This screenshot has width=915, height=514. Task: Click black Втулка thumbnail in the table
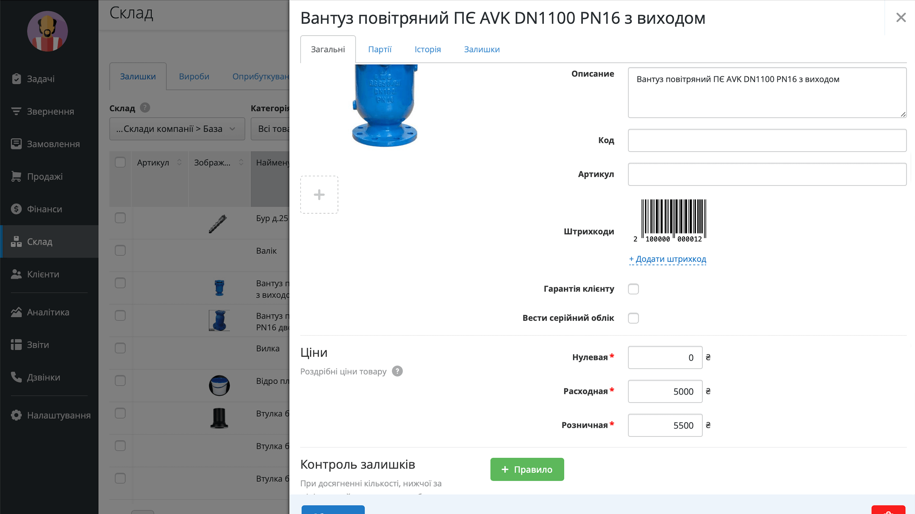(x=219, y=418)
